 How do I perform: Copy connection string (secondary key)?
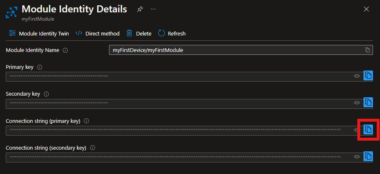click(x=368, y=157)
